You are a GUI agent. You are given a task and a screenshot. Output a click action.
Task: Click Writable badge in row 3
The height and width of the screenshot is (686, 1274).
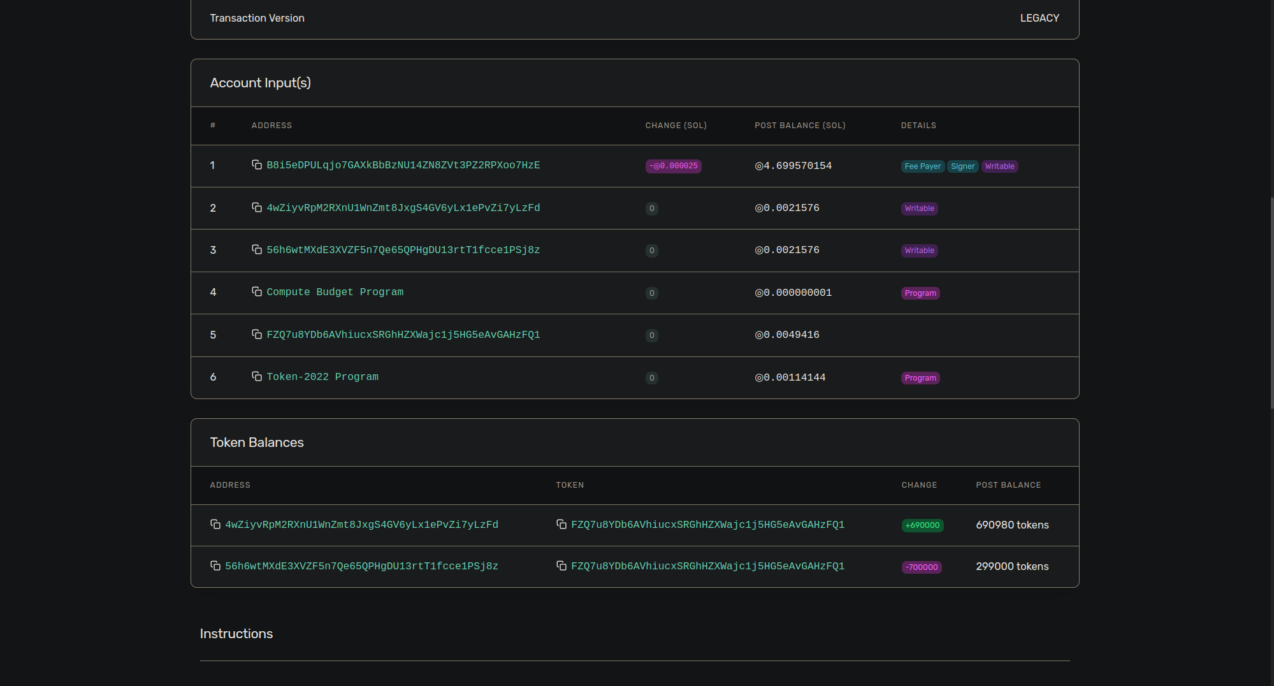tap(920, 251)
